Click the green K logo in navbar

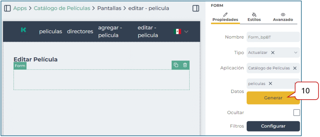click(x=23, y=30)
